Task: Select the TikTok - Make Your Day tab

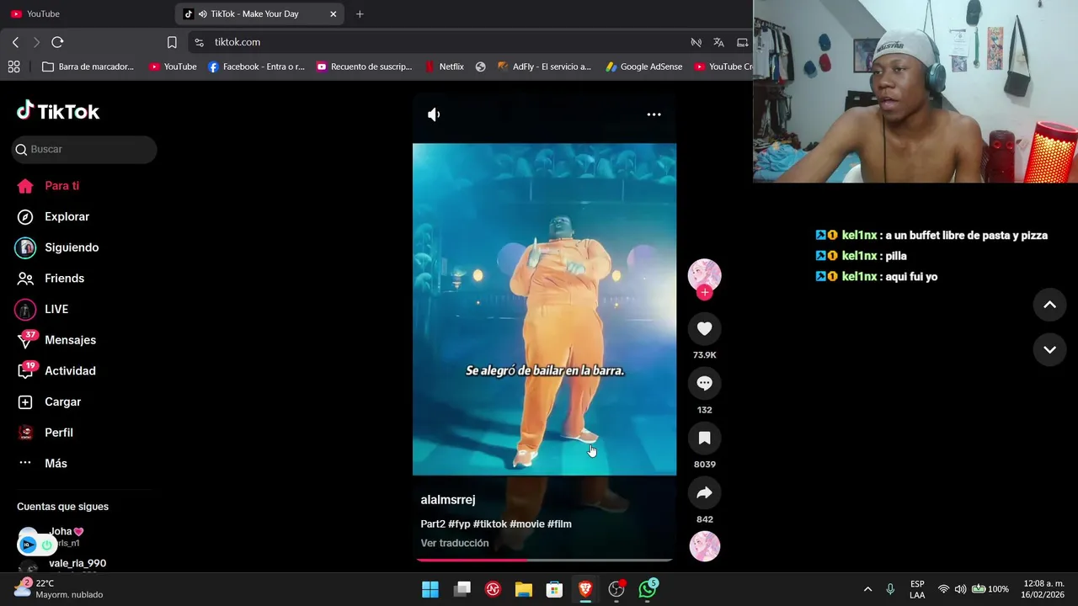Action: pyautogui.click(x=253, y=13)
